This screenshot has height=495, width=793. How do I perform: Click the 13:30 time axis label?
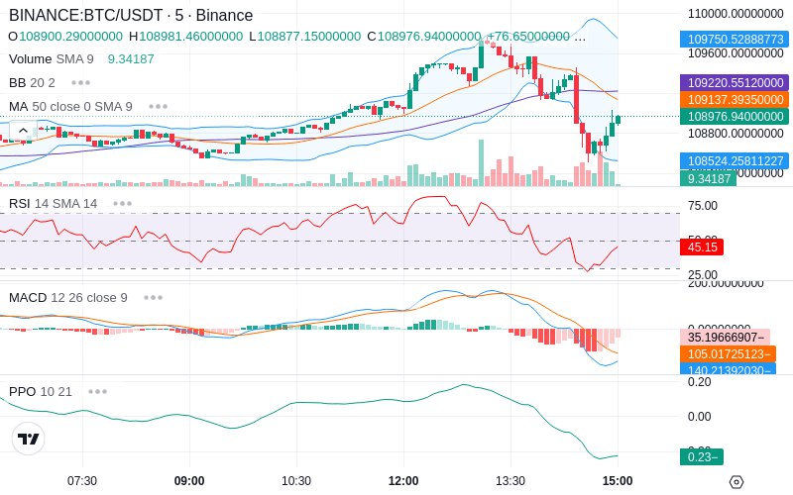click(510, 481)
